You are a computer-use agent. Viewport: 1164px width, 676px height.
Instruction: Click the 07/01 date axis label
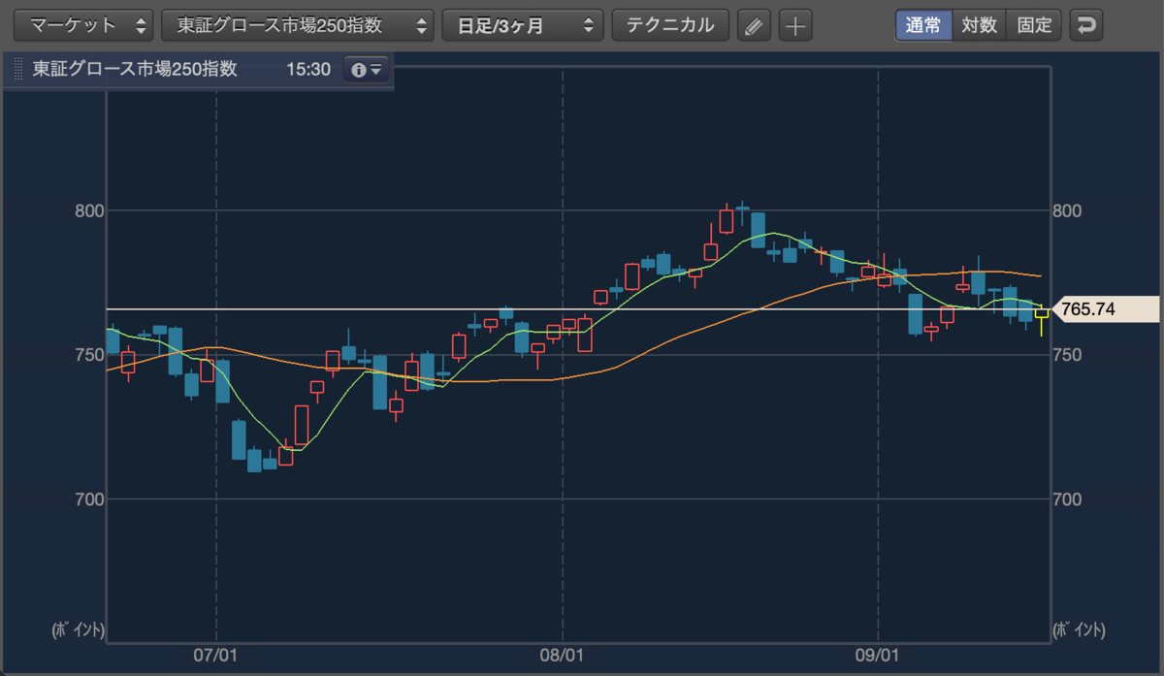216,656
